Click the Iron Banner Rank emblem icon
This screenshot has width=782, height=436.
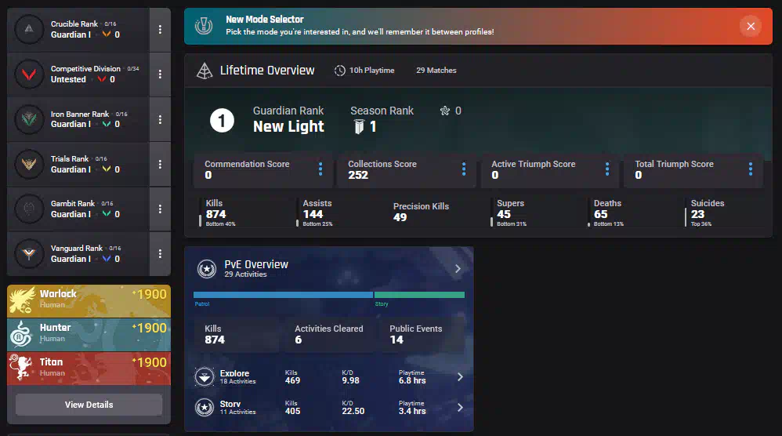point(29,119)
